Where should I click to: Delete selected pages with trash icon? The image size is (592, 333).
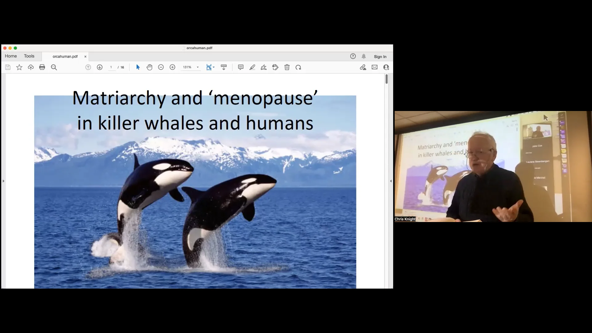[287, 67]
